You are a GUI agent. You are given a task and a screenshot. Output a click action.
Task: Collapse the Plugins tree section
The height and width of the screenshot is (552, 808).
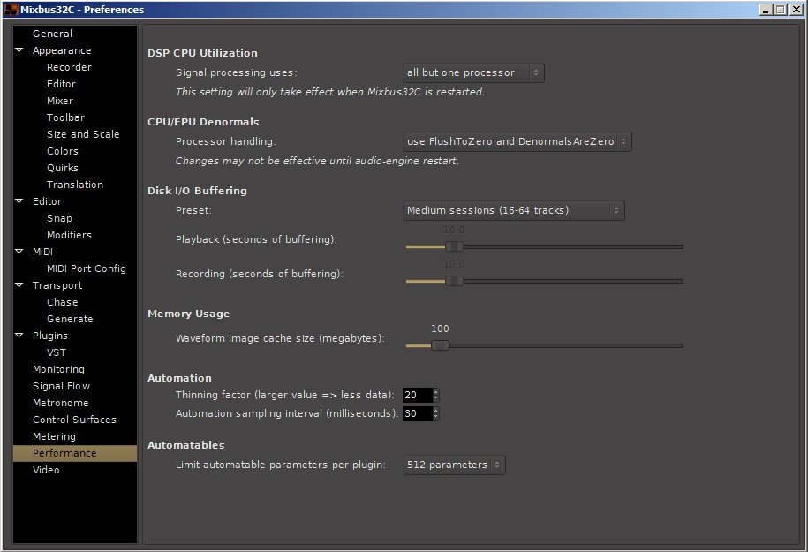tap(19, 336)
